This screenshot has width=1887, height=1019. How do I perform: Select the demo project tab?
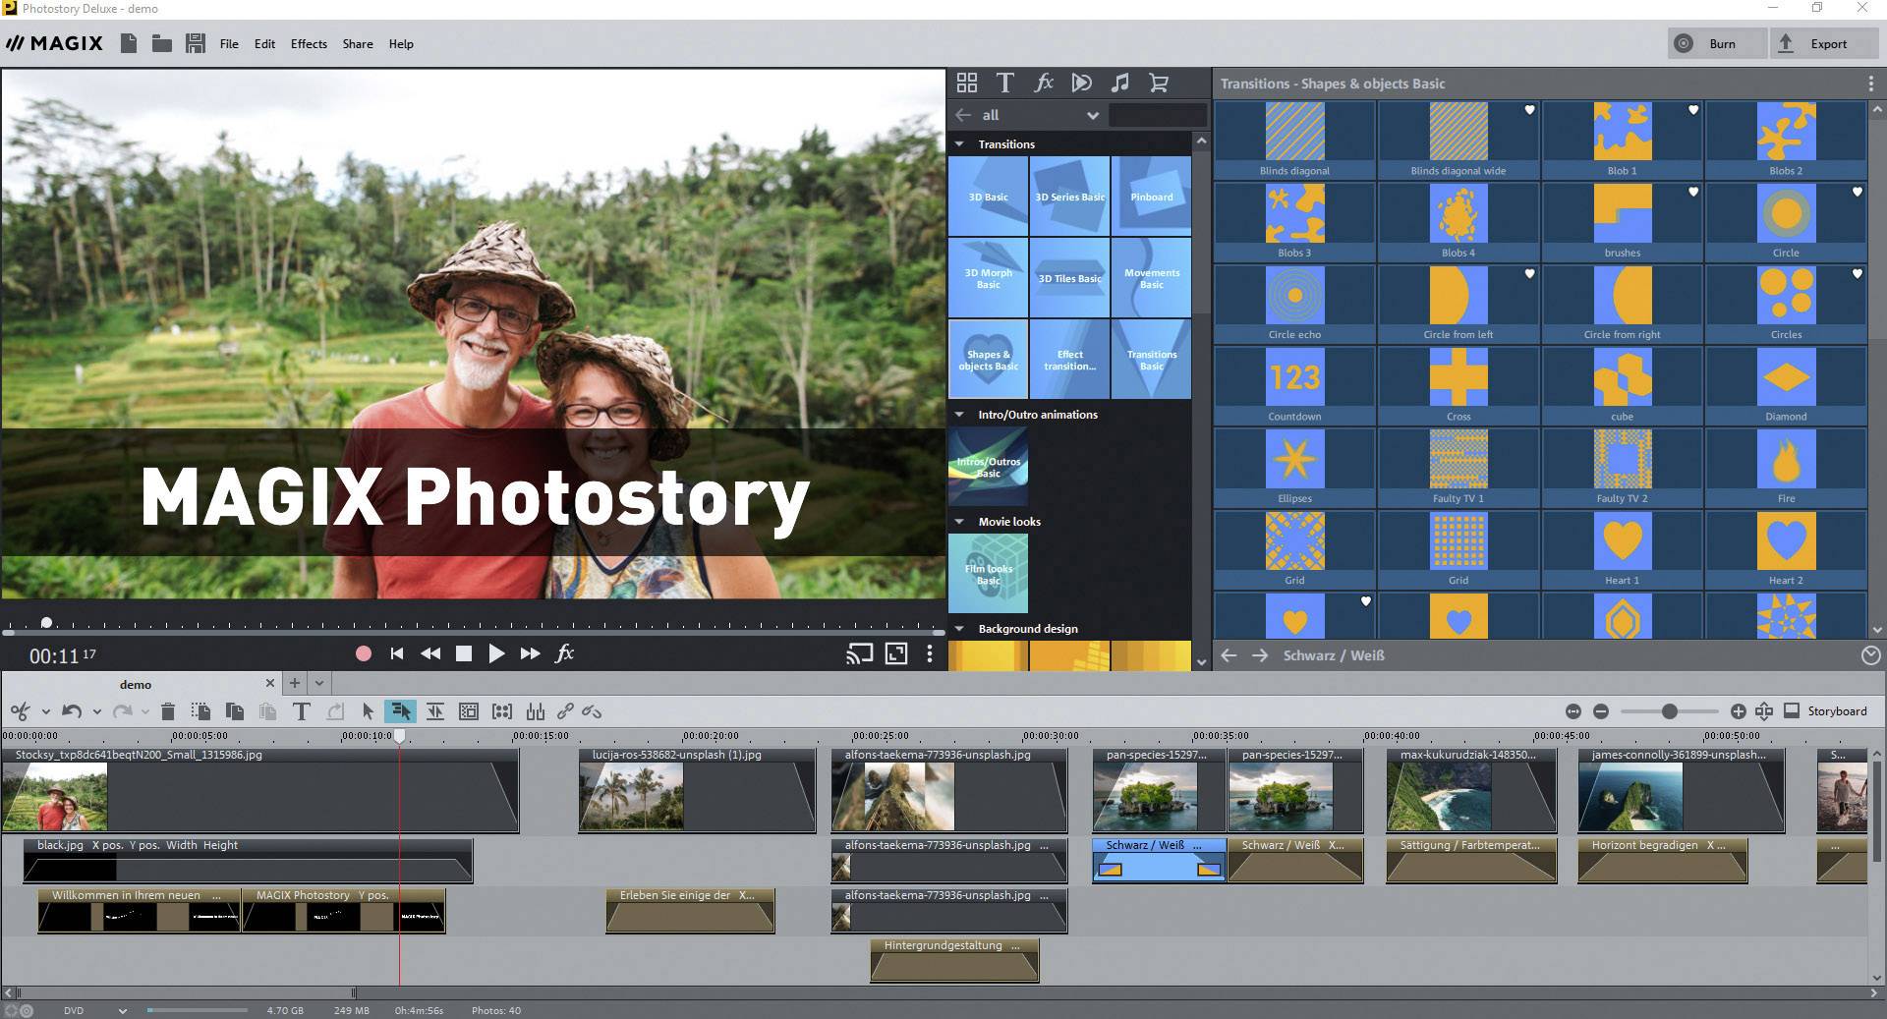coord(136,684)
